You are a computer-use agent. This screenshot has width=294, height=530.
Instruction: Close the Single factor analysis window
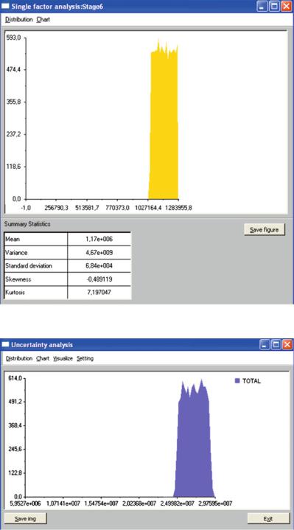(x=286, y=6)
